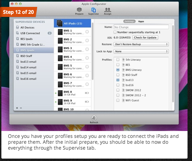192x161 pixels.
Task: Click BMS 4 status circle
Action: [87, 58]
